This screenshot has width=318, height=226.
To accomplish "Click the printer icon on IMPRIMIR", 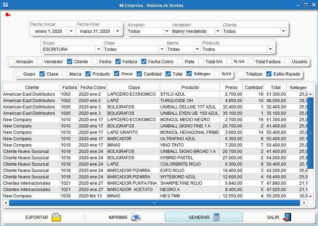I will [136, 217].
